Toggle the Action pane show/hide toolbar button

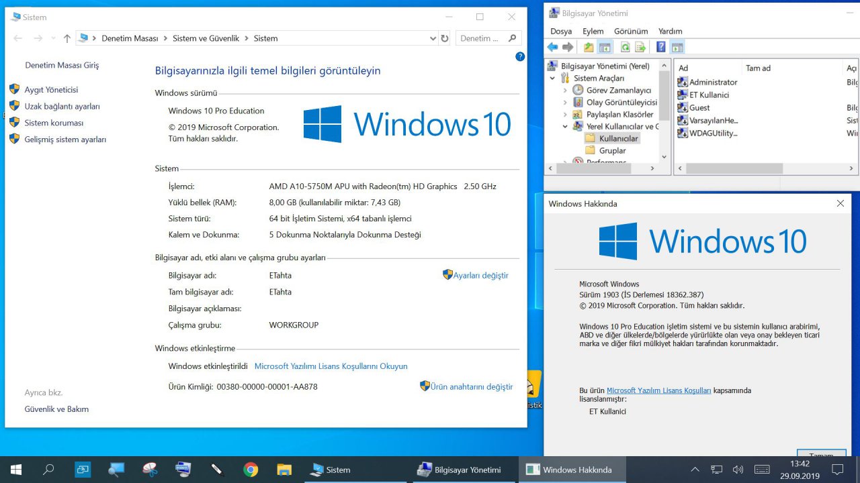pos(677,47)
